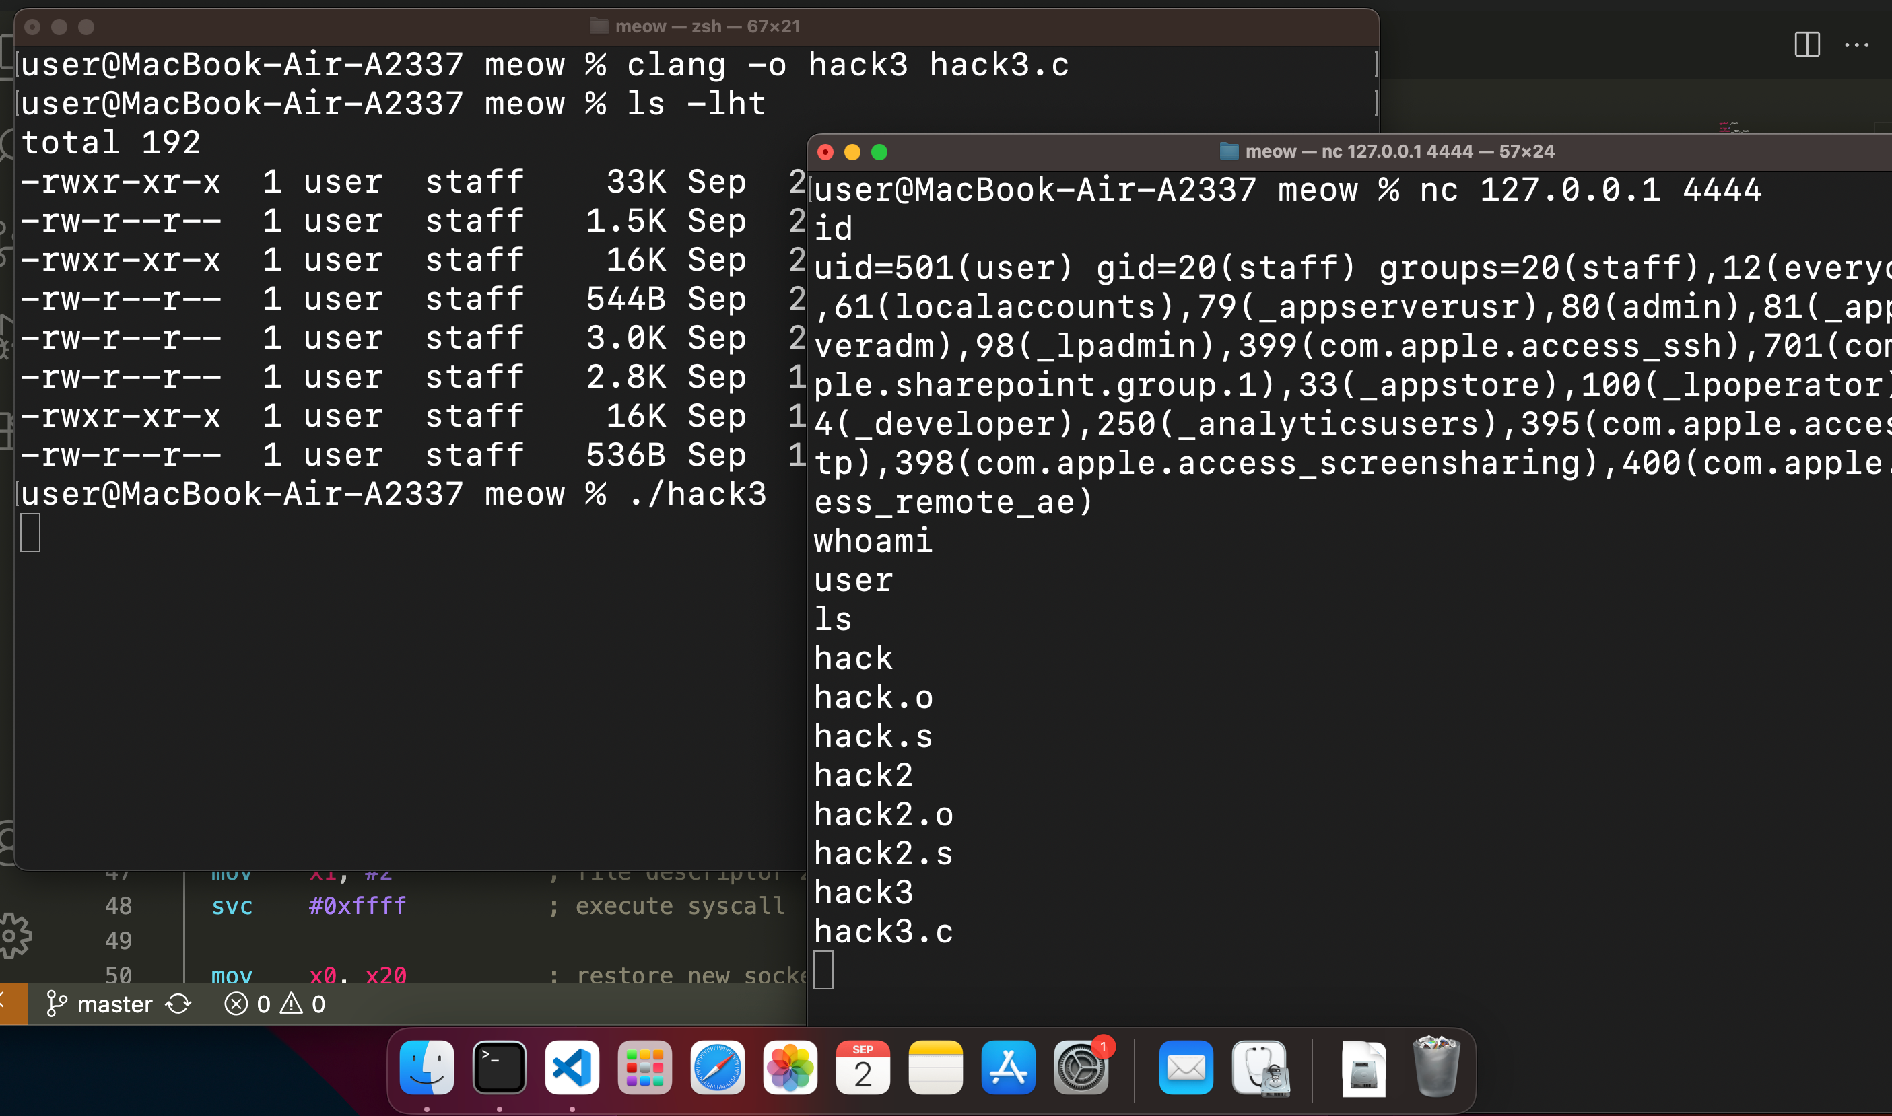Click the orange remote indicator in status bar

click(x=13, y=1004)
